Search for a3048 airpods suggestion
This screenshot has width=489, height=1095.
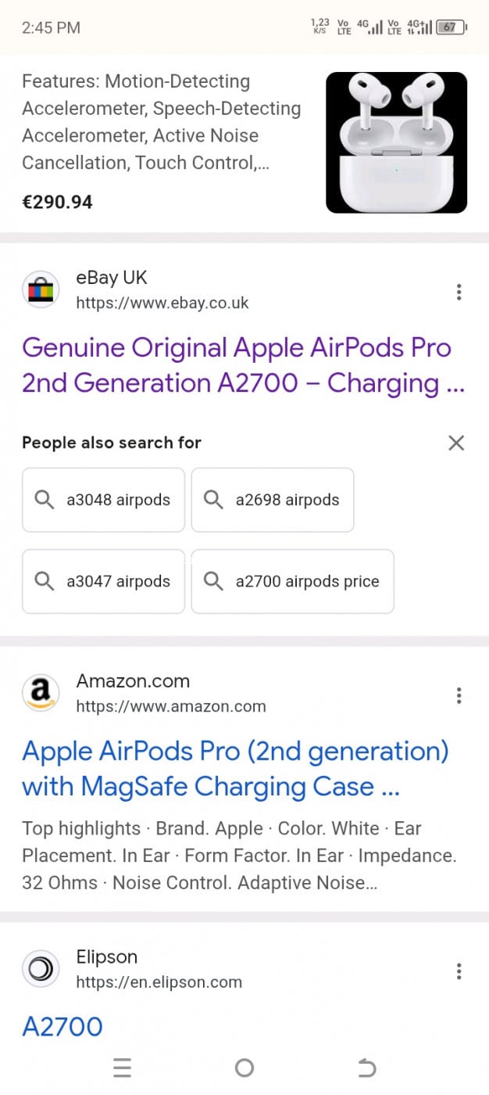103,500
